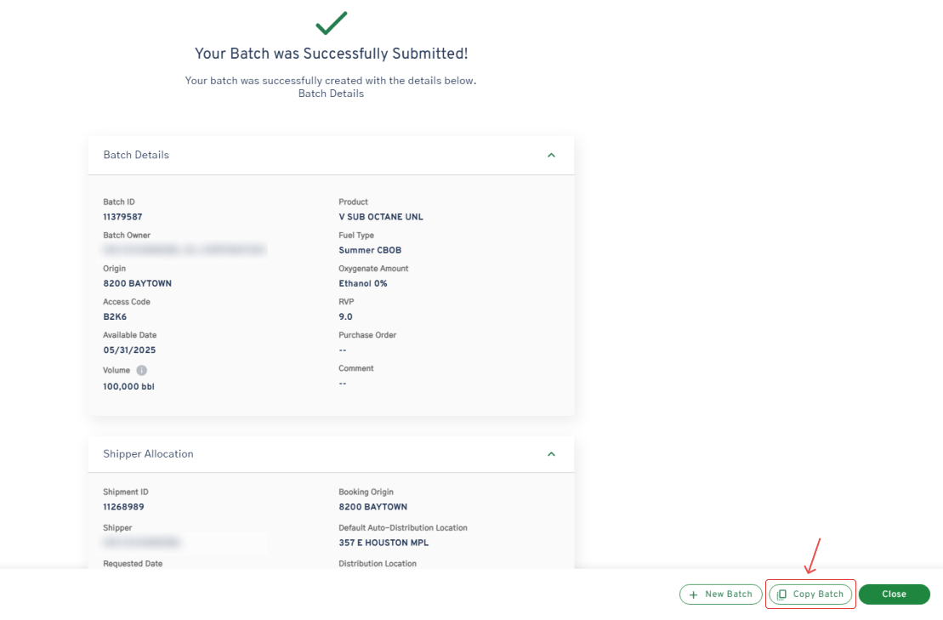This screenshot has width=943, height=620.
Task: Collapse the Batch Details section chevron
Action: tap(552, 155)
